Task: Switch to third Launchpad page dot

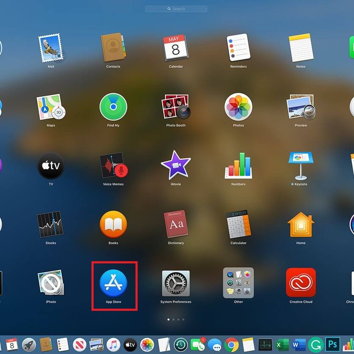Action: point(178,319)
